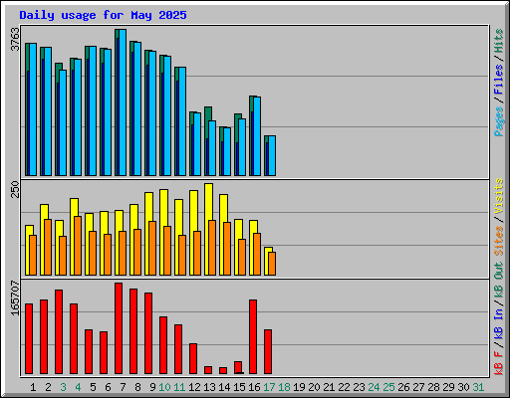Screen dimensions: 510x398
Task: Click the day 17 cyan pages bar
Action: point(272,155)
